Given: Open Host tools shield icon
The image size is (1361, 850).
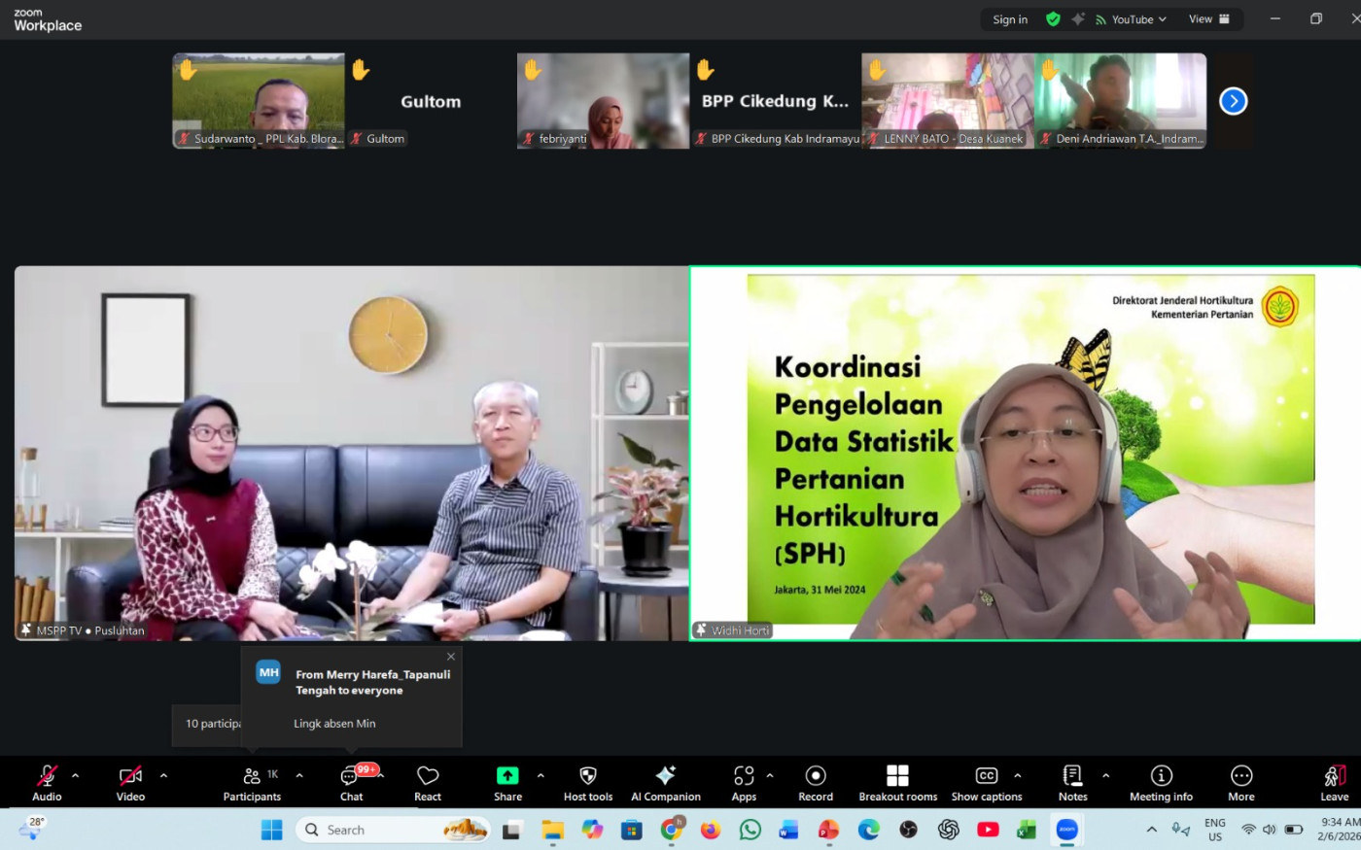Looking at the screenshot, I should click(x=588, y=782).
